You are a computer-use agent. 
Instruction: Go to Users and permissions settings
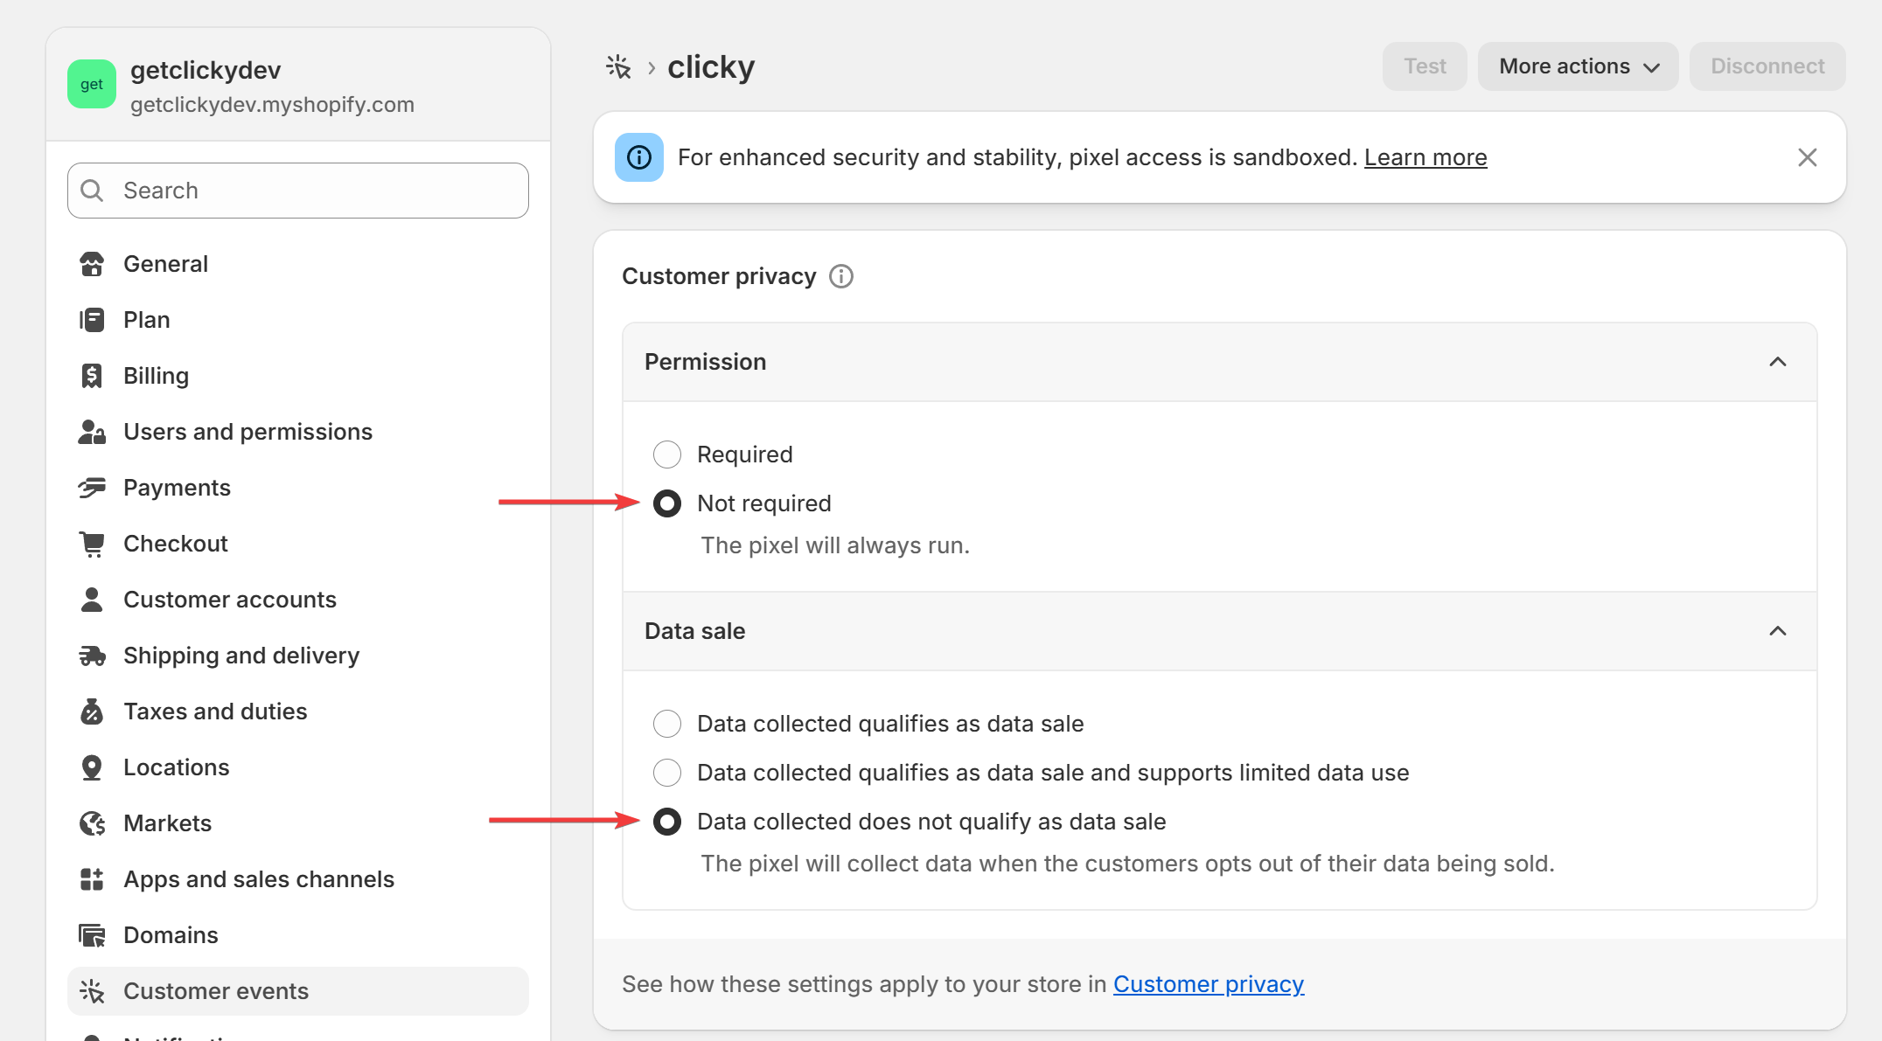(x=247, y=432)
